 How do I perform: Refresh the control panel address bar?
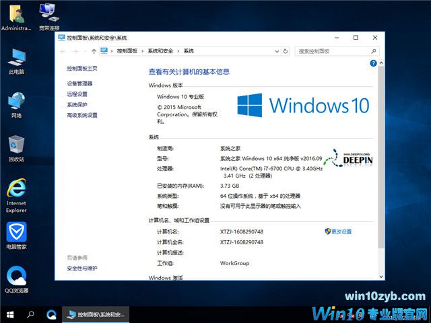tap(286, 51)
